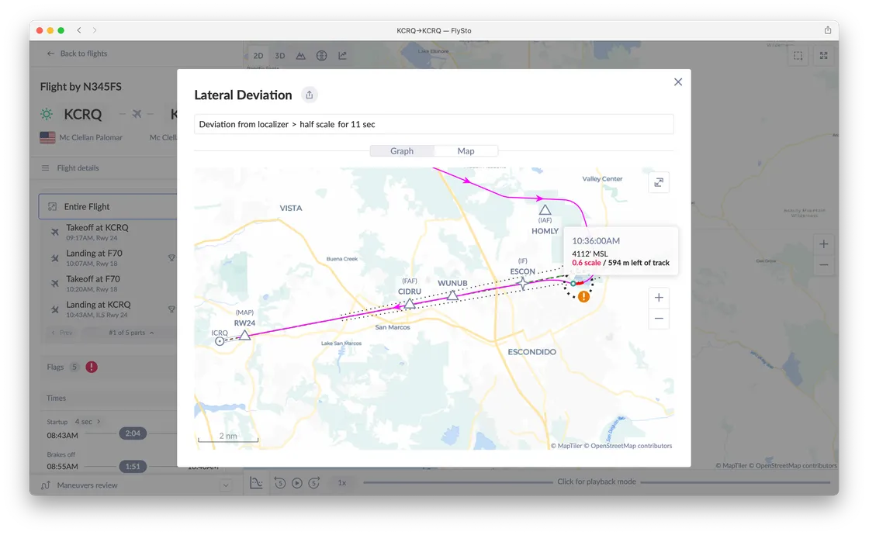Switch to the Map tab
This screenshot has width=869, height=535.
pos(466,150)
